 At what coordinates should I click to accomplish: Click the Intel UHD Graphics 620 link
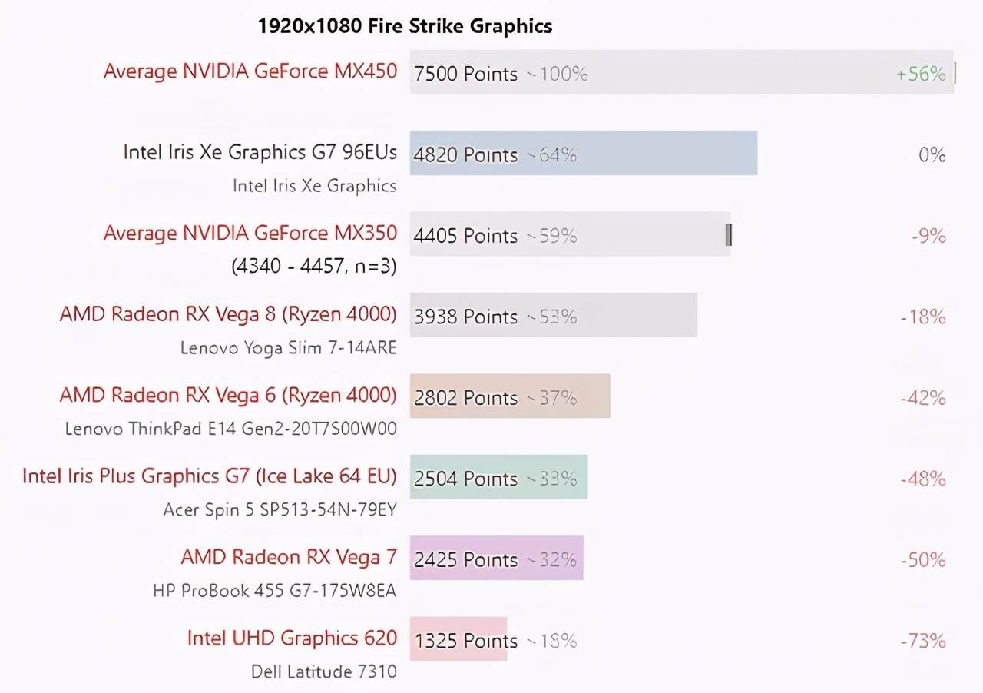click(292, 638)
